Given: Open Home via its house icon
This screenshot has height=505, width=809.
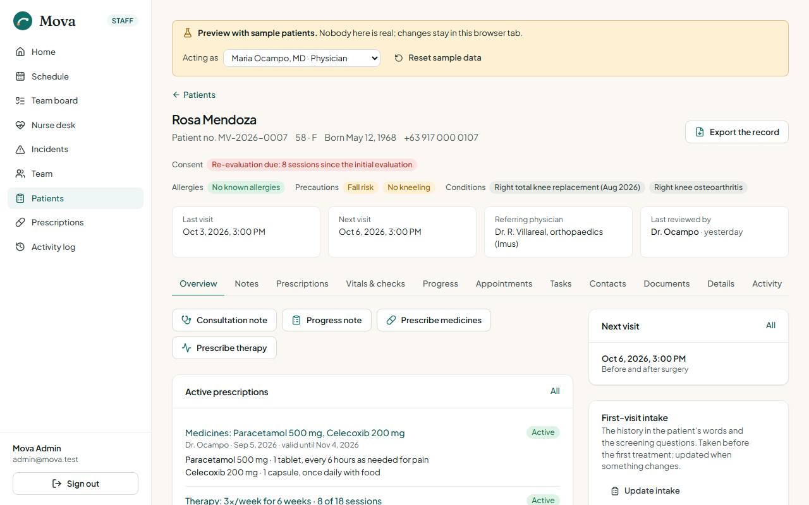Looking at the screenshot, I should point(20,52).
